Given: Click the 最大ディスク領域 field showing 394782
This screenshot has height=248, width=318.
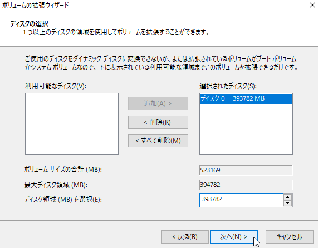Looking at the screenshot, I should tap(246, 185).
